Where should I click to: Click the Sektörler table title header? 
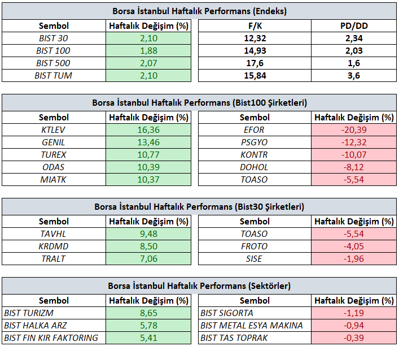[x=199, y=286]
